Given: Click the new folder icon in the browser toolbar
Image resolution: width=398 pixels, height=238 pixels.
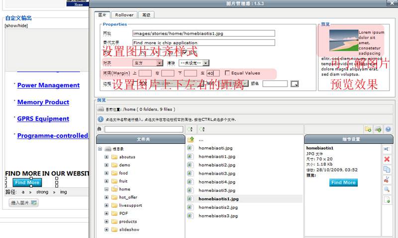Looking at the screenshot, I should [368, 129].
